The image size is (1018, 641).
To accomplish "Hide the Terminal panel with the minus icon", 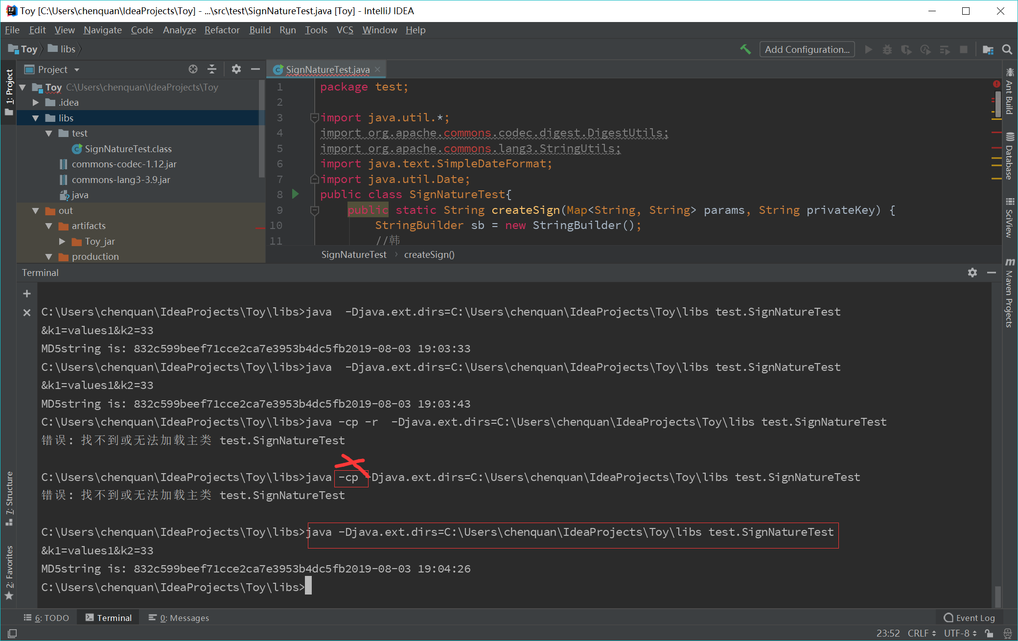I will point(992,273).
